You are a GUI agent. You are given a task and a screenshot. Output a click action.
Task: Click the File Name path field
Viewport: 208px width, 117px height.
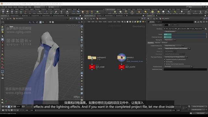click(183, 29)
